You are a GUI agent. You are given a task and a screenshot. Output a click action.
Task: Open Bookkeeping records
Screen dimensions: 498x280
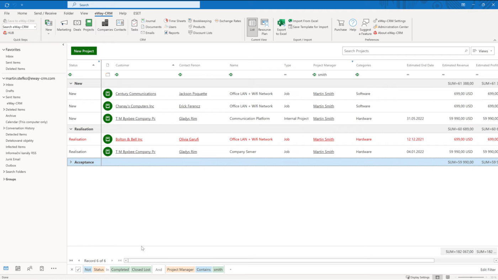click(200, 21)
